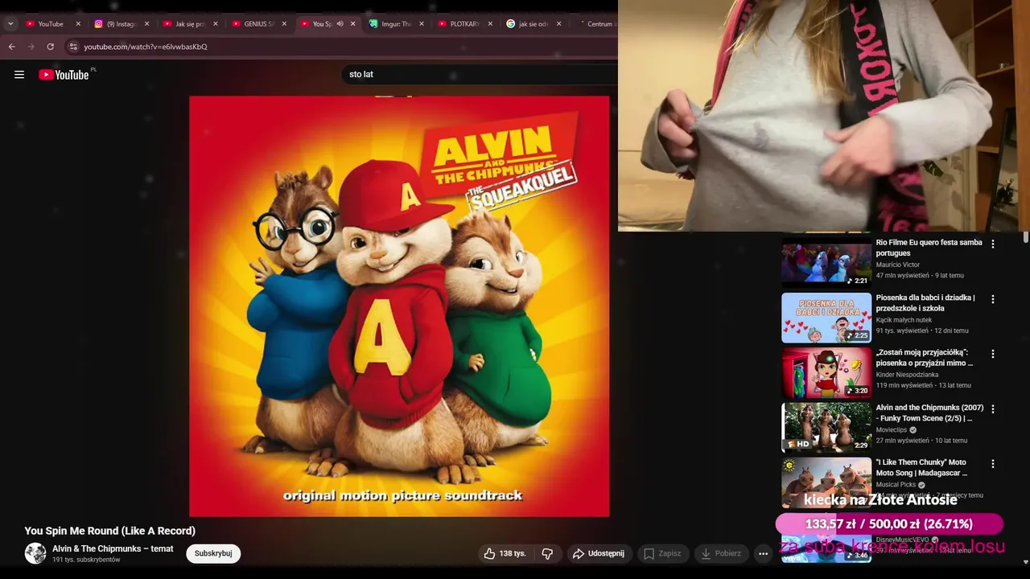The width and height of the screenshot is (1030, 579).
Task: Expand the tab search dropdown arrow
Action: pos(10,24)
